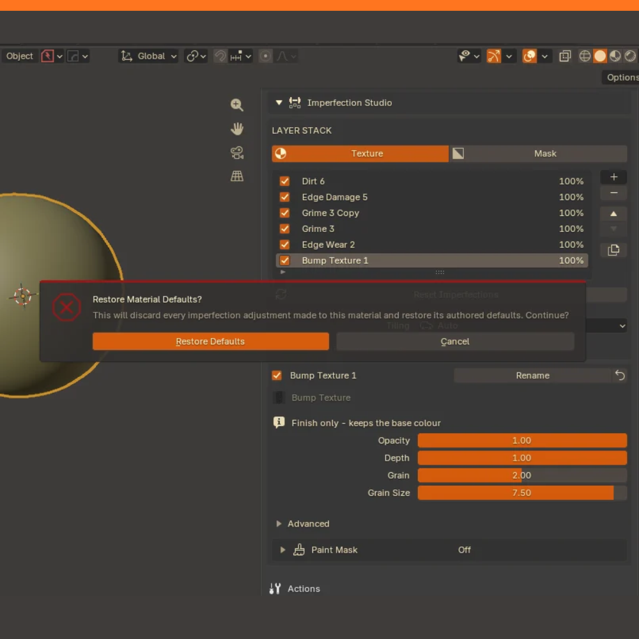Select the Grime 3 layer row
This screenshot has width=639, height=639.
pyautogui.click(x=432, y=229)
